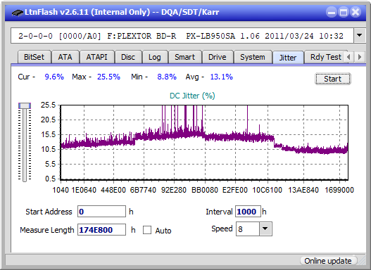The height and width of the screenshot is (270, 371).
Task: Click inside the Interval field
Action: pyautogui.click(x=248, y=212)
